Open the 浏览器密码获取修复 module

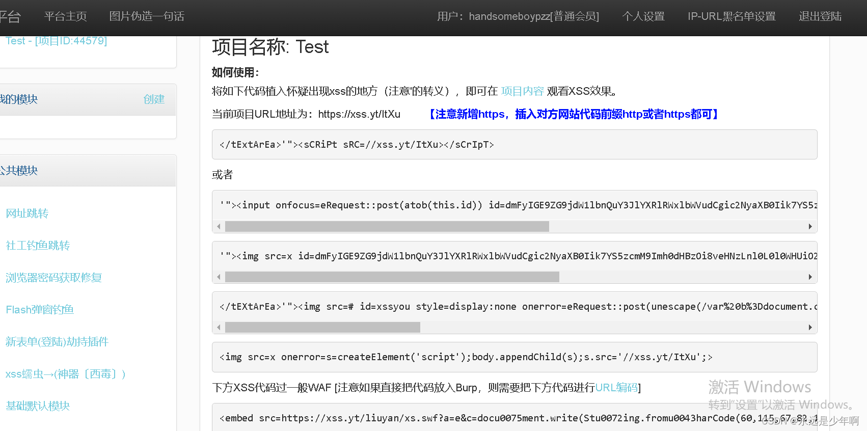pyautogui.click(x=53, y=278)
